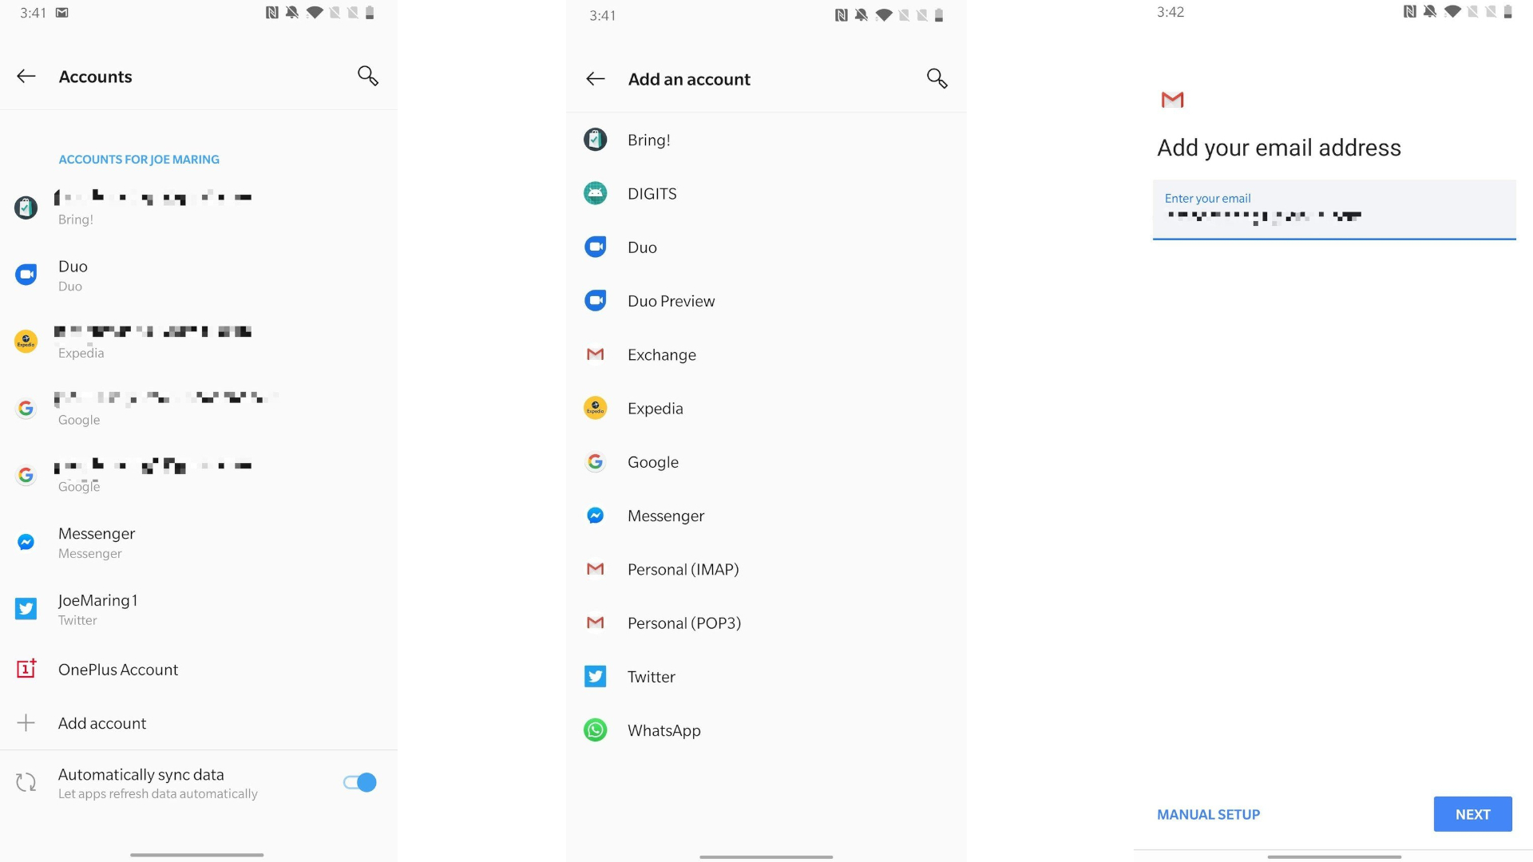Click NEXT button on email setup screen
The image size is (1533, 862).
pyautogui.click(x=1473, y=813)
